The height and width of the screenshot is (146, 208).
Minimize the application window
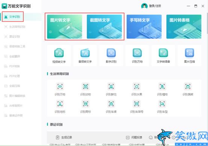188,6
